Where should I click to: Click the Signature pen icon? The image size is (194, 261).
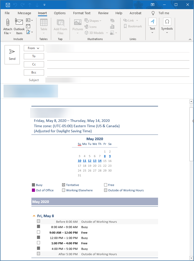click(28, 32)
